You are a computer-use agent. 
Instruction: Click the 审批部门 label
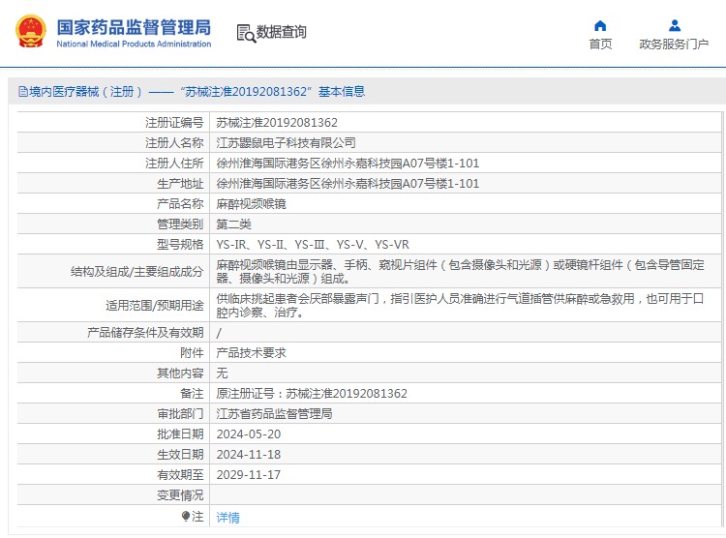coord(180,414)
